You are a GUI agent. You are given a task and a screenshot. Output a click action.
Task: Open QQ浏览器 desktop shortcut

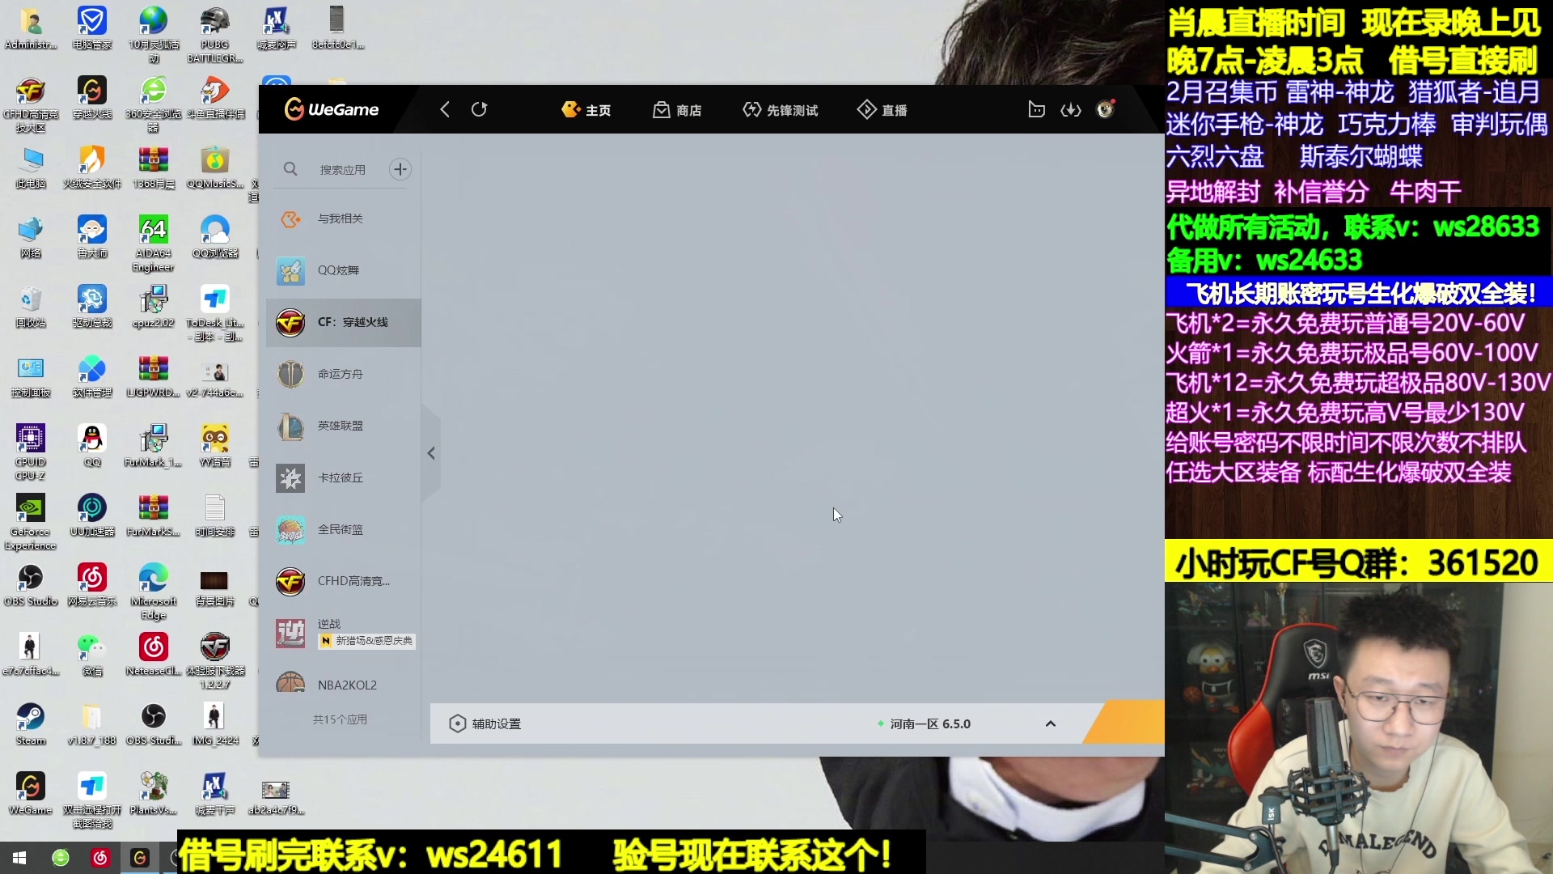[215, 236]
